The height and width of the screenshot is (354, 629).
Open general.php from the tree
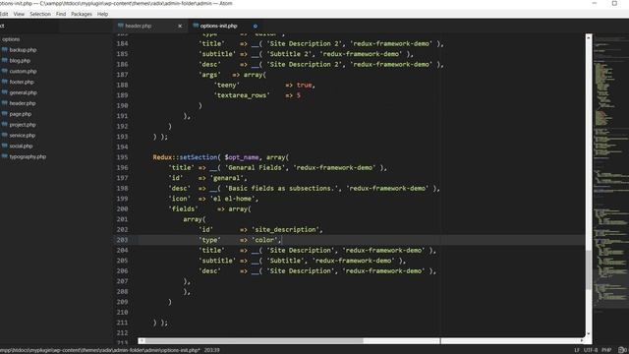coord(24,92)
